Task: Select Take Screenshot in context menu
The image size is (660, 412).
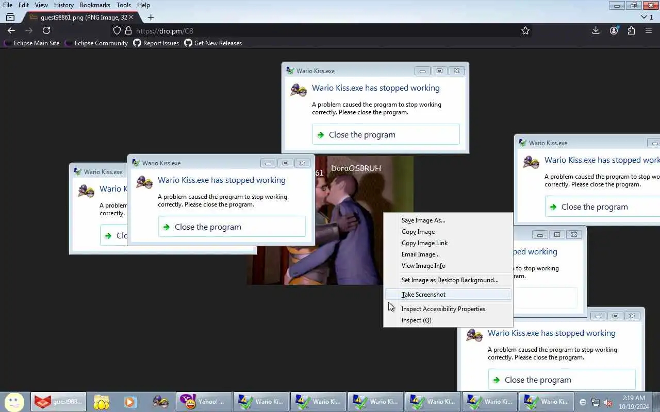Action: [x=448, y=295]
